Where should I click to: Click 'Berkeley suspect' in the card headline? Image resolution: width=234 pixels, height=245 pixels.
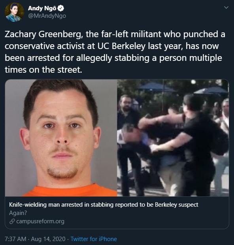(x=176, y=205)
